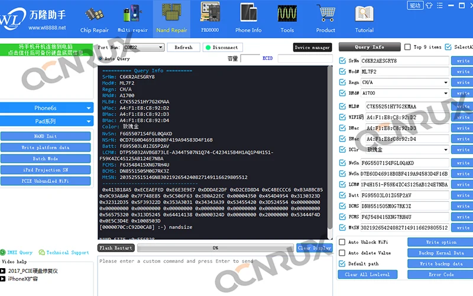Click the SrNm value field C6KR2AESGRY8
This screenshot has height=296, width=473.
(405, 61)
